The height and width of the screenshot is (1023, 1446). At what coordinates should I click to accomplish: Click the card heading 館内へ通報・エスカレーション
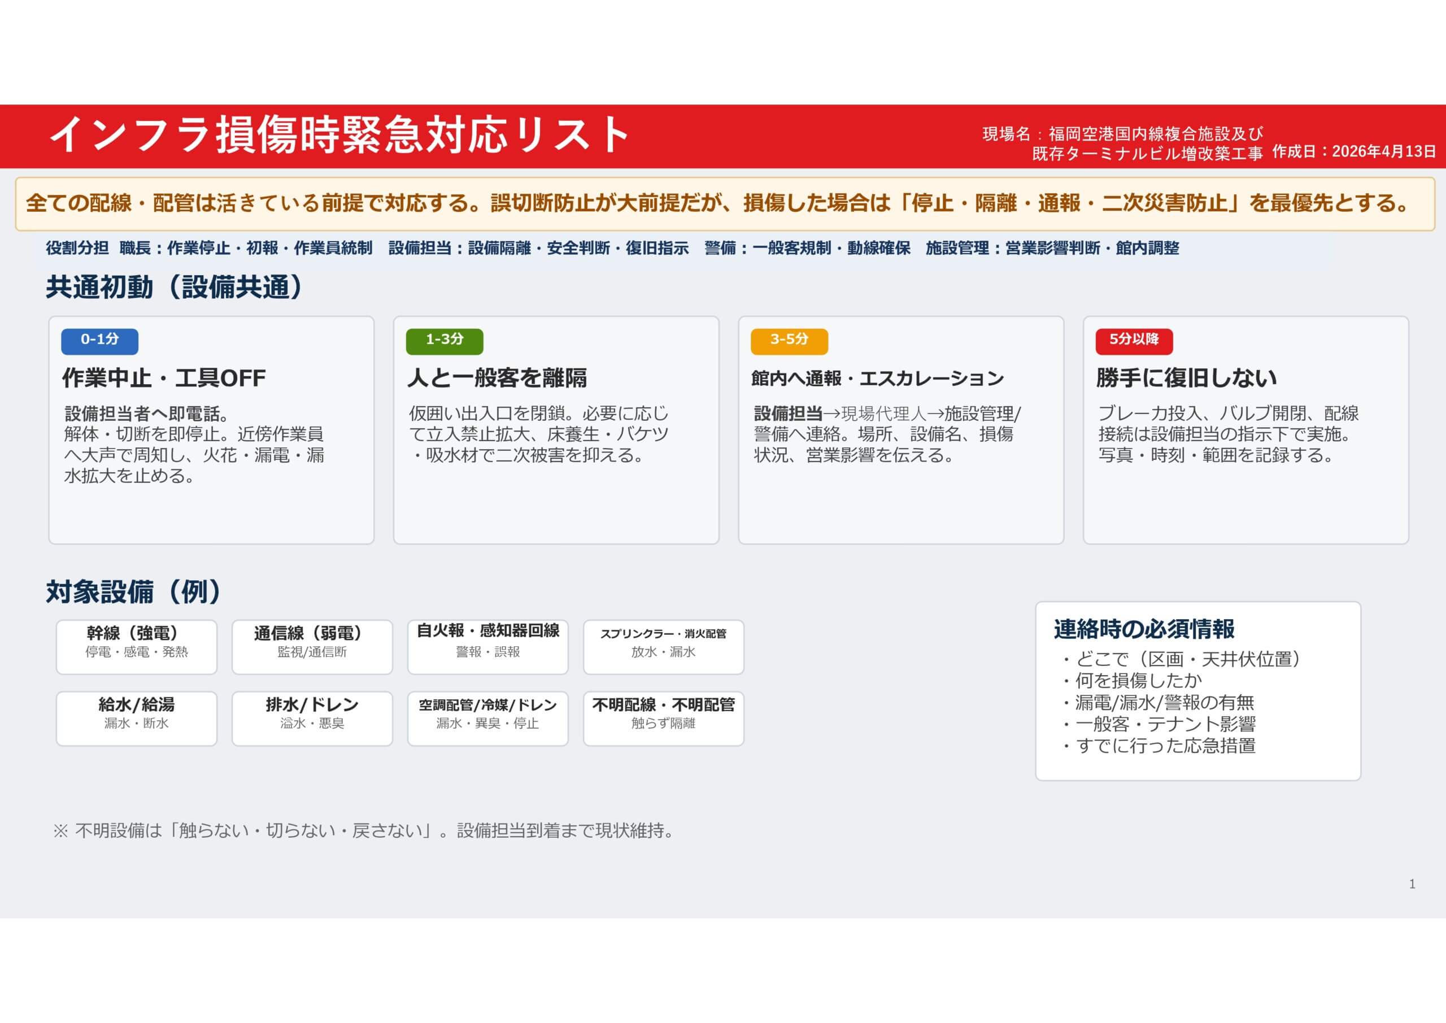click(878, 378)
